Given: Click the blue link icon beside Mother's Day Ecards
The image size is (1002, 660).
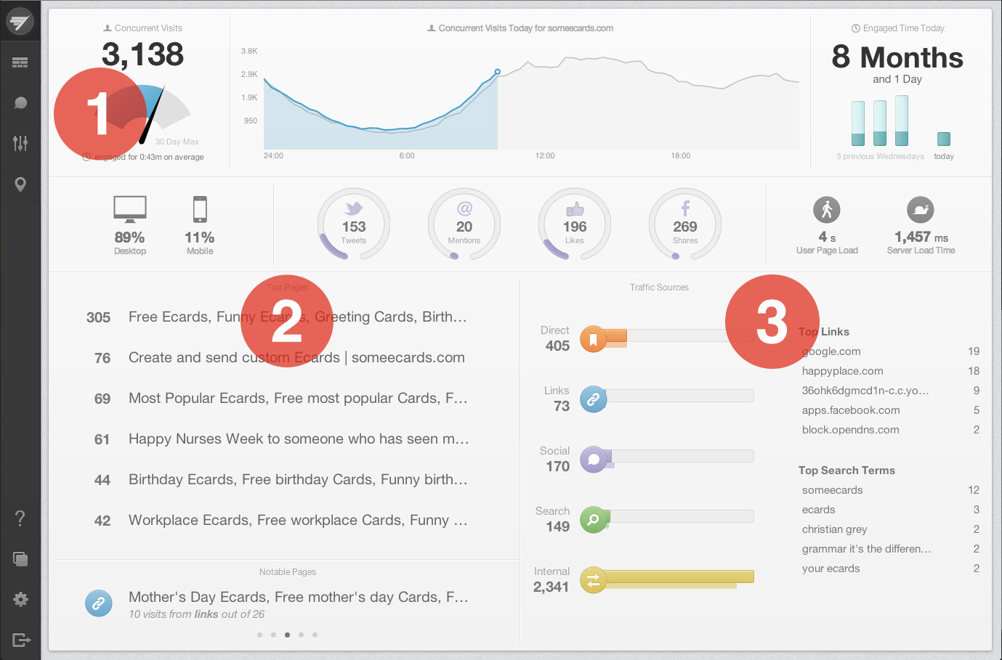Looking at the screenshot, I should coord(99,603).
